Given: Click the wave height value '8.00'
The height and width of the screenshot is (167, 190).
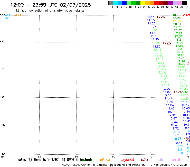Looking at the screenshot, I should pos(181,153).
